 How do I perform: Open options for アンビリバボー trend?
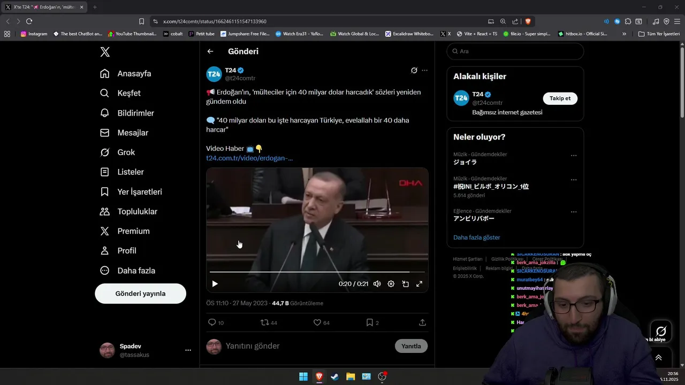[x=574, y=212]
